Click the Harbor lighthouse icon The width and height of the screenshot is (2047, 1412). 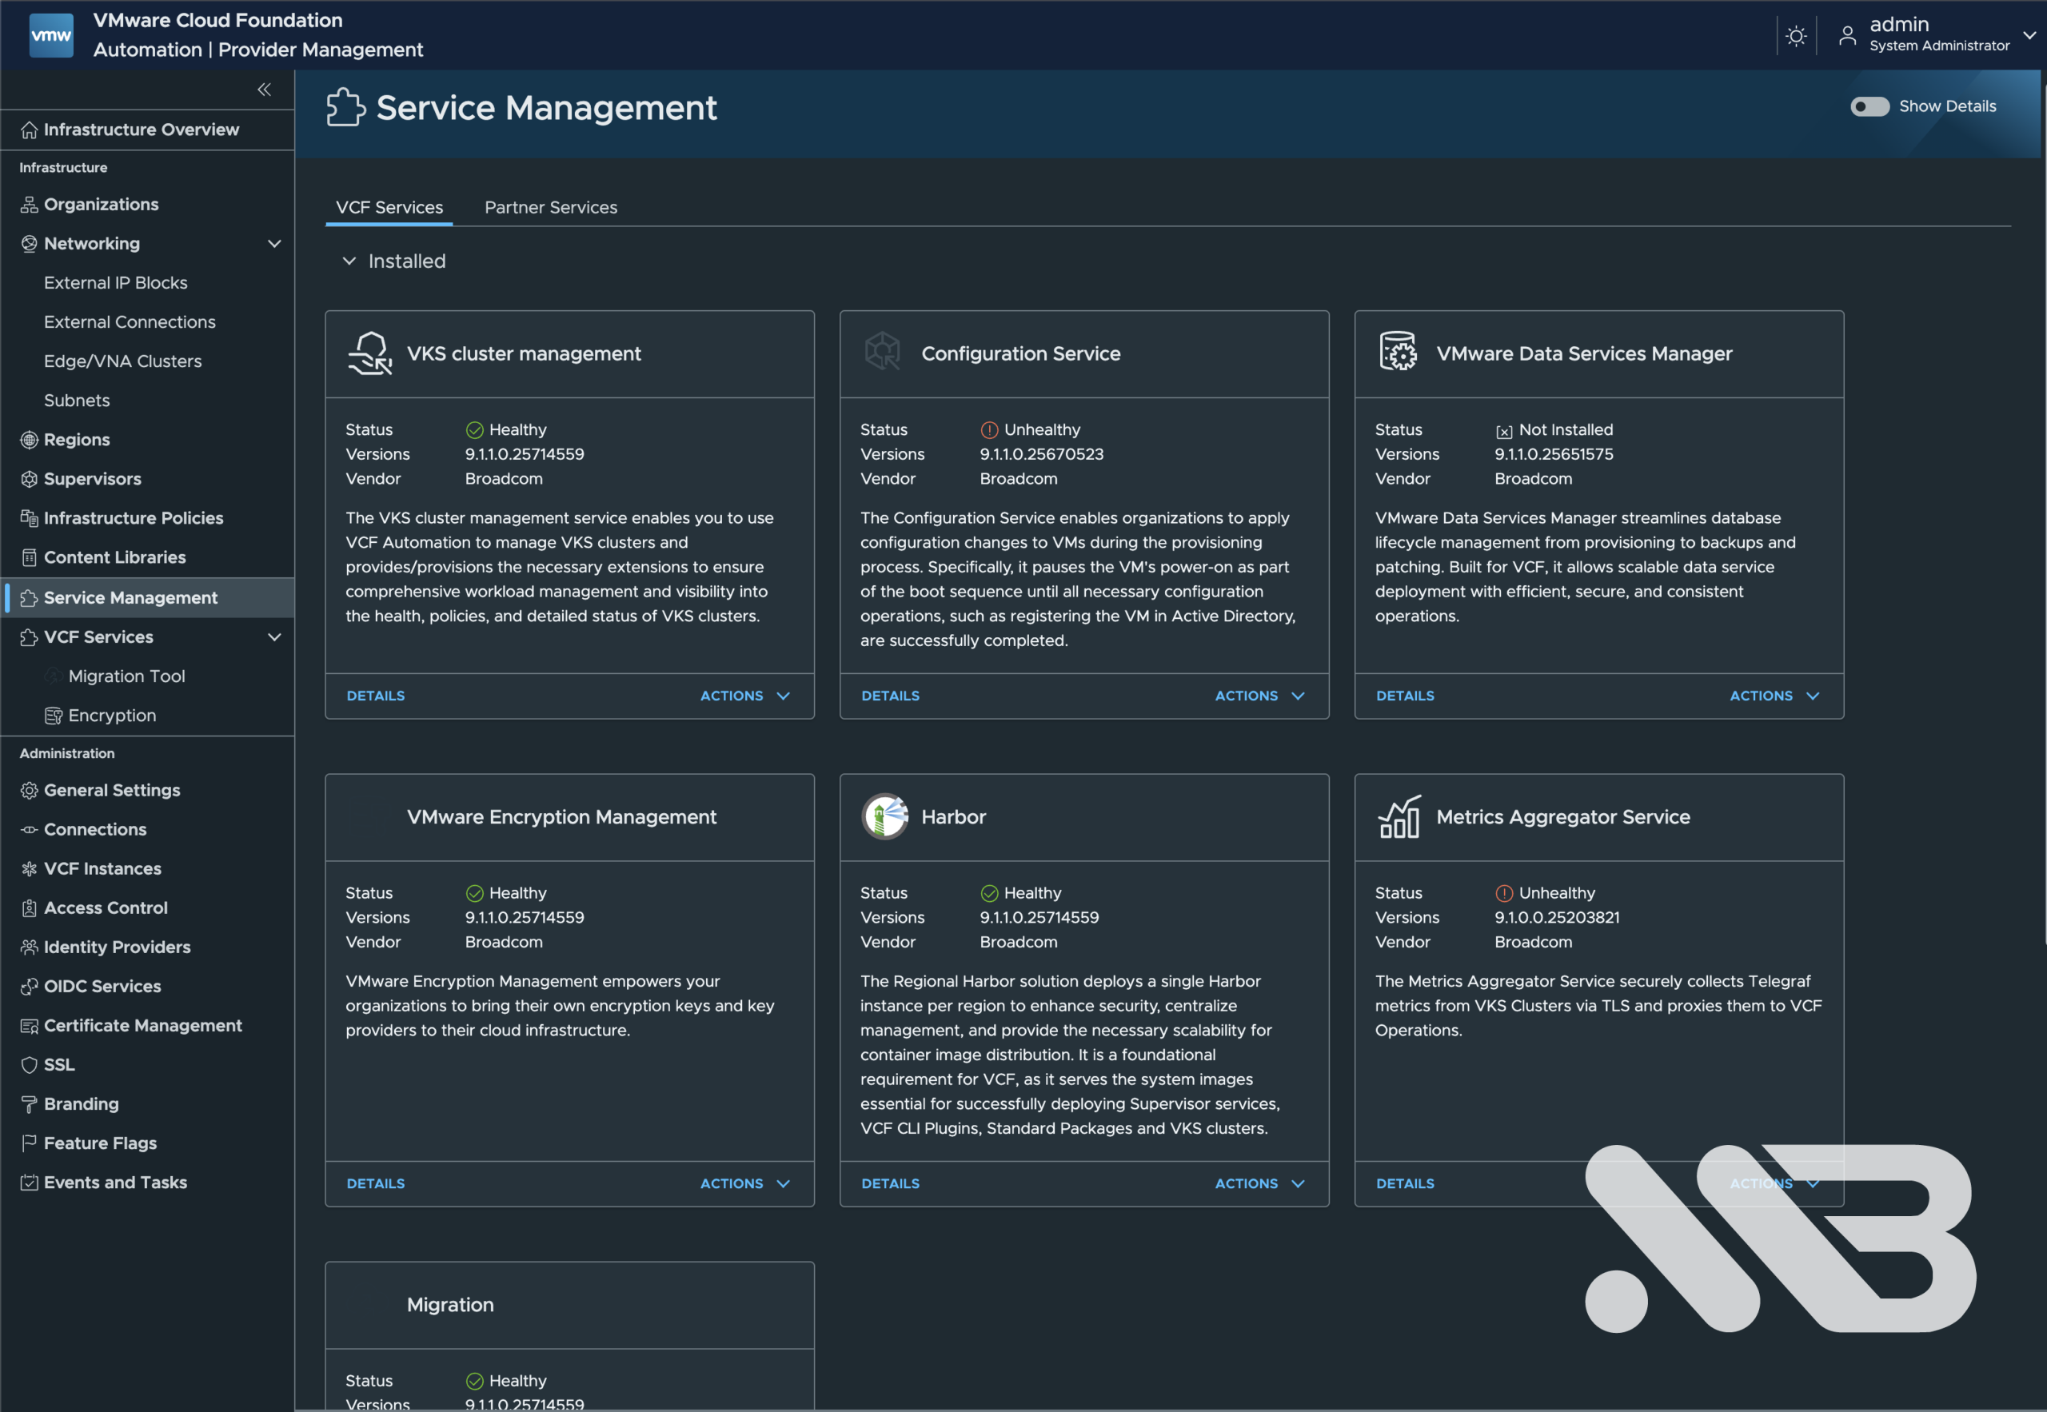(x=884, y=816)
